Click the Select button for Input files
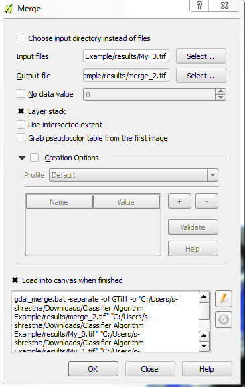245x387 pixels. (x=201, y=56)
